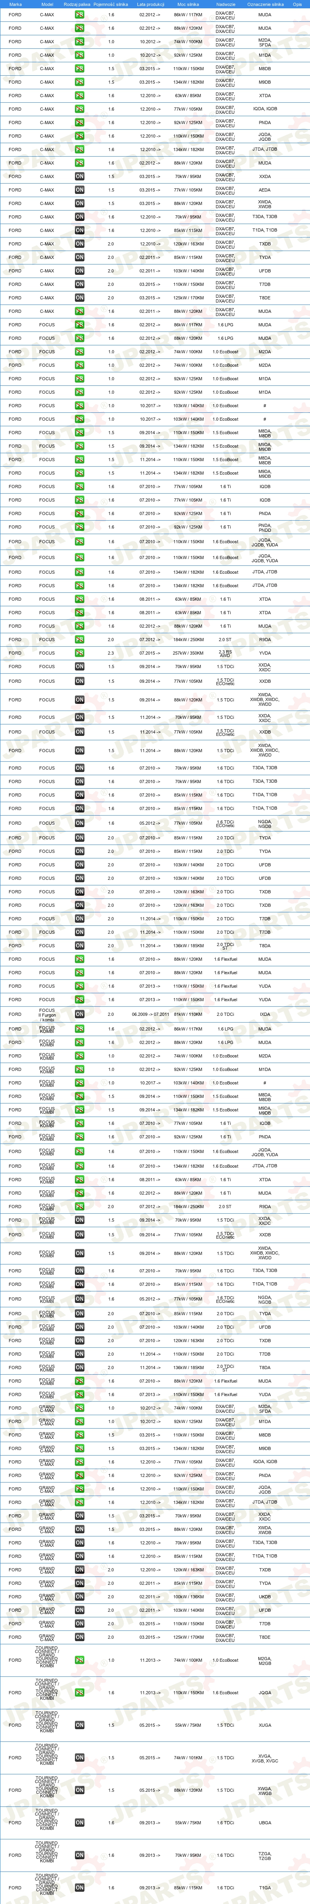The image size is (310, 1904).
Task: Click the diesel ON icon in the Focus Kombi T8DA row
Action: click(79, 1368)
